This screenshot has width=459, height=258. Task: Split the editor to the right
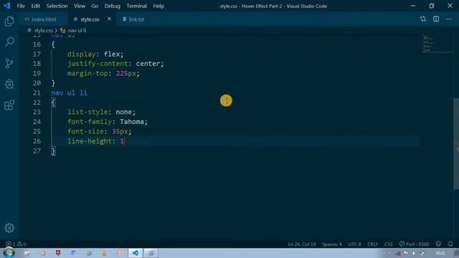[x=436, y=19]
